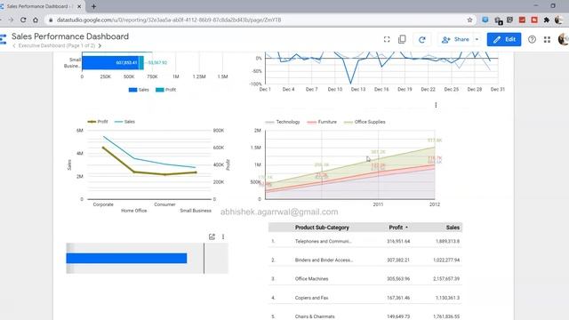
Task: Click the Furniture legend entry
Action: [322, 122]
